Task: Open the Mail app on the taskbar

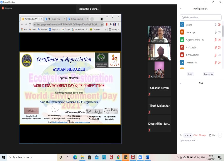Action: pos(97,157)
